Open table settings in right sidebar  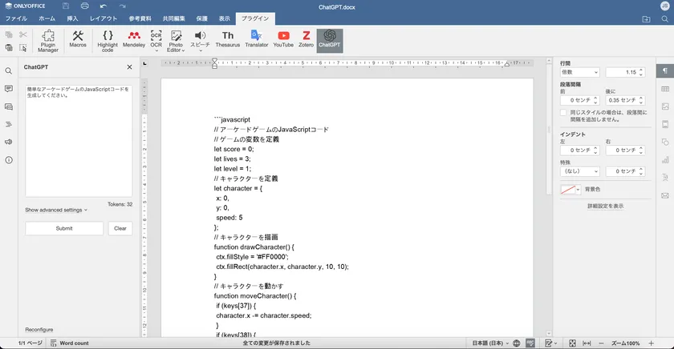click(x=664, y=88)
